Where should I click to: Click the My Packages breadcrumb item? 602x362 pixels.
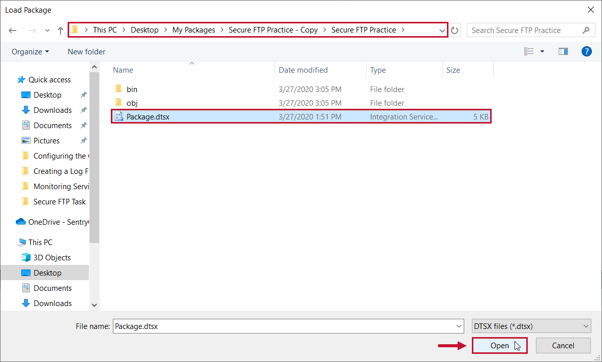click(x=194, y=30)
